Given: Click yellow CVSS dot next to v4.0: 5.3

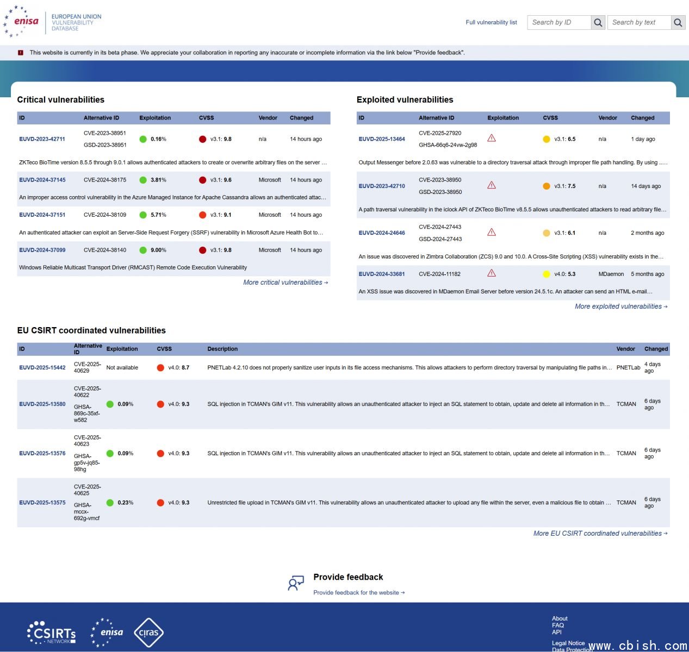Looking at the screenshot, I should (547, 274).
